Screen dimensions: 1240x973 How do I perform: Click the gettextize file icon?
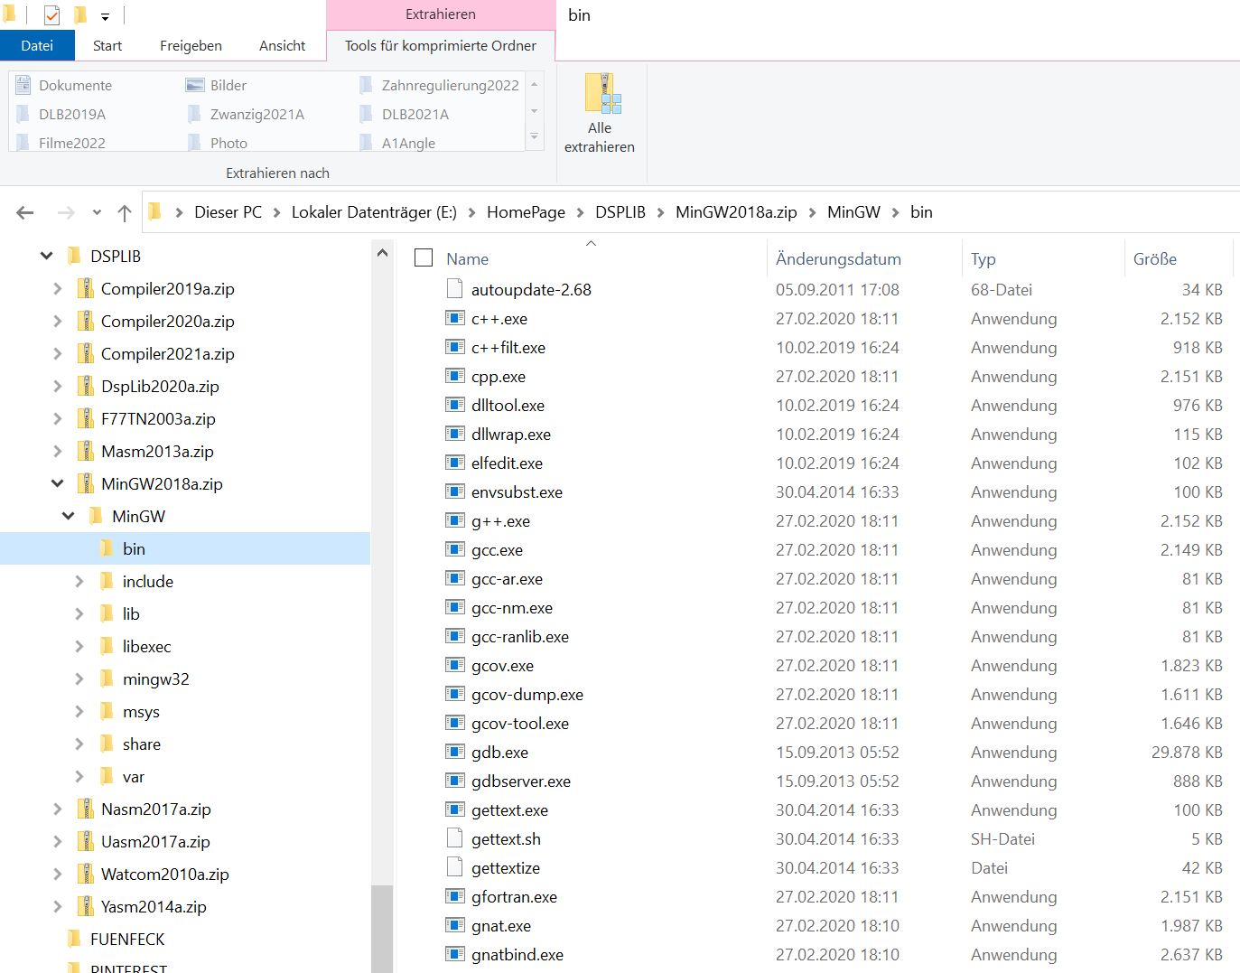point(455,867)
